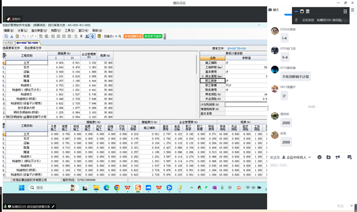This screenshot has height=212, width=357.
Task: Open the 造价审查 menu
Action: (39, 30)
